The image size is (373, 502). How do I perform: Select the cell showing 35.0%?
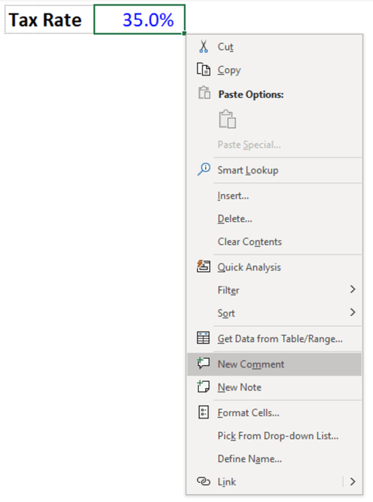pyautogui.click(x=140, y=20)
